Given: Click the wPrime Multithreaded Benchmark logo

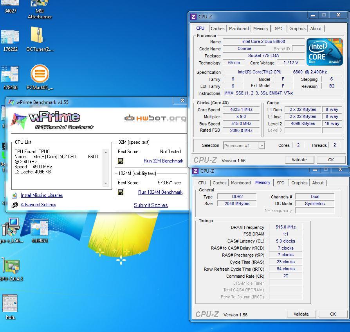Looking at the screenshot, I should [x=52, y=120].
